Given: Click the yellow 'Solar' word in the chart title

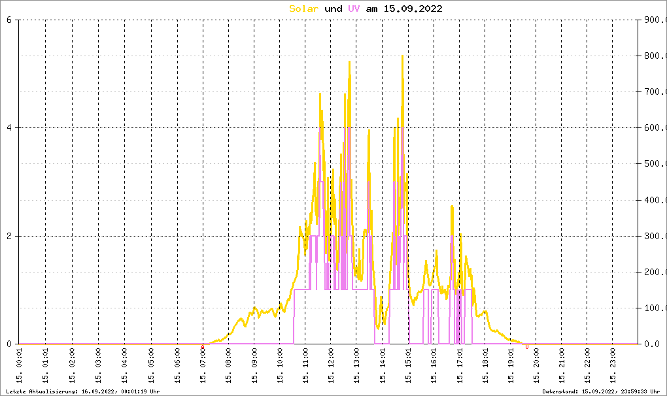Looking at the screenshot, I should click(303, 8).
